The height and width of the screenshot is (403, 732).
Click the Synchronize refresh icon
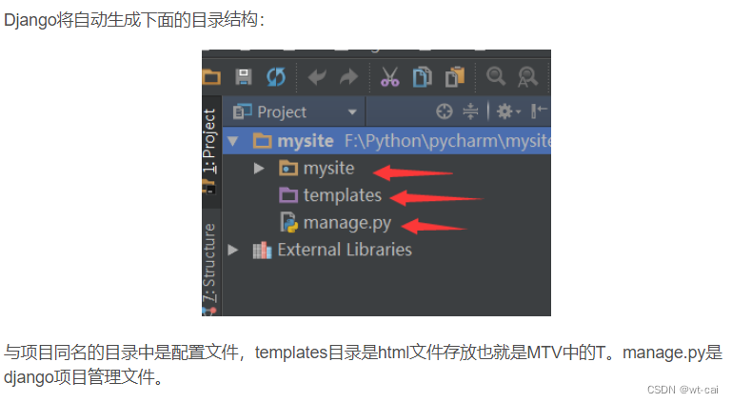coord(276,76)
